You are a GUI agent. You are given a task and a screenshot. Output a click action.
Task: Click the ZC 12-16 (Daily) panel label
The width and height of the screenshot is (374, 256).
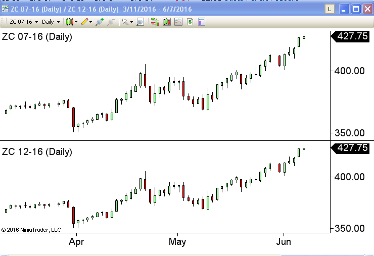37,151
